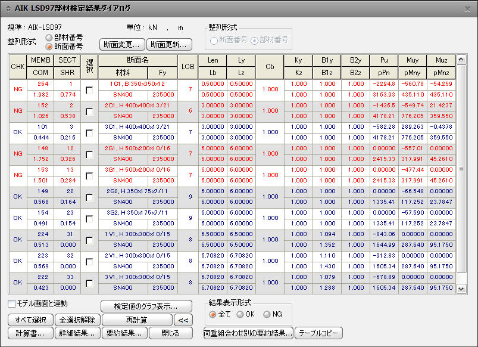Click the scrollbar up arrow of the table
Image resolution: width=478 pixels, height=347 pixels.
tap(461, 59)
